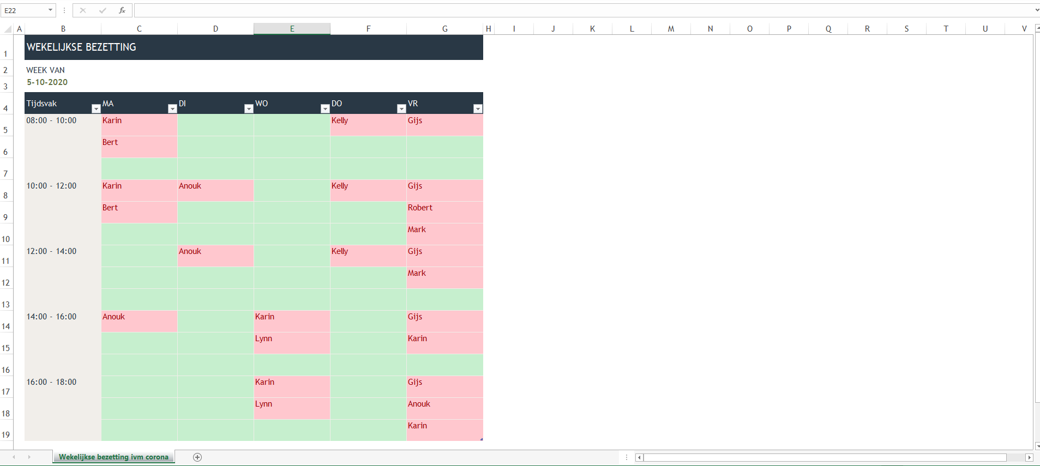
Task: Select Mark cell in VR at 12:00 block
Action: (445, 277)
